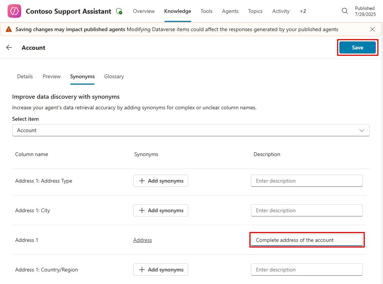Viewport: 383px width, 284px height.
Task: Click the green shield status icon
Action: [119, 11]
